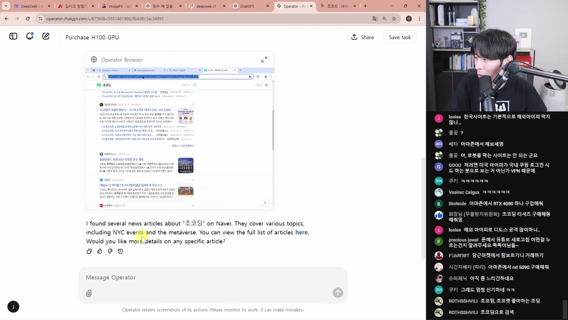Click the Purchase H100 GPU title
568x320 pixels.
[92, 37]
